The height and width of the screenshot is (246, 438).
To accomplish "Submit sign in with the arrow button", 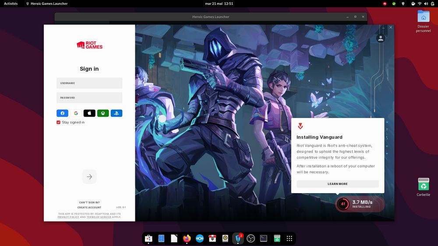I will tap(89, 177).
